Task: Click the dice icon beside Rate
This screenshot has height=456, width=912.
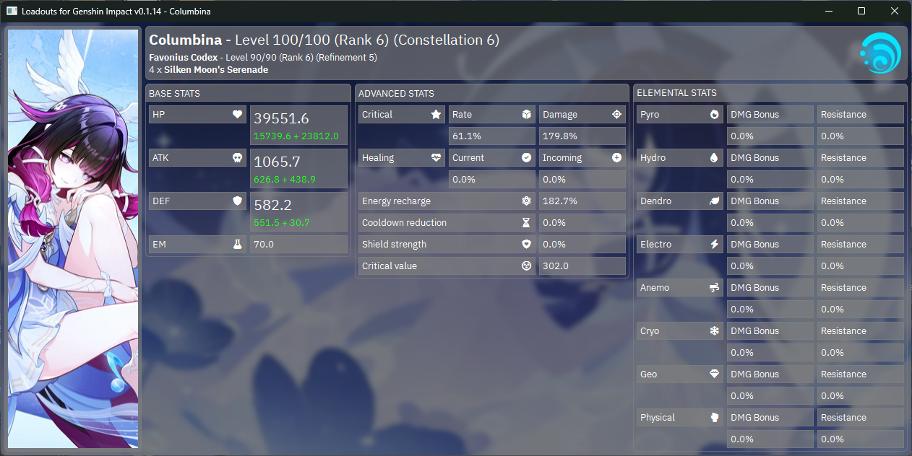Action: tap(526, 115)
